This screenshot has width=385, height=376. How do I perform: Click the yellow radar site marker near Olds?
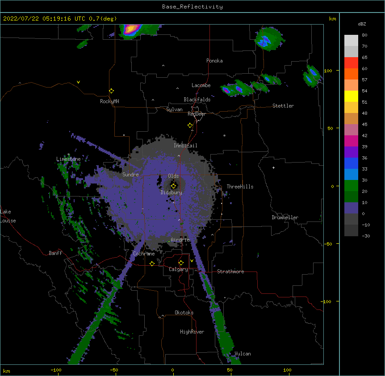[x=173, y=186]
